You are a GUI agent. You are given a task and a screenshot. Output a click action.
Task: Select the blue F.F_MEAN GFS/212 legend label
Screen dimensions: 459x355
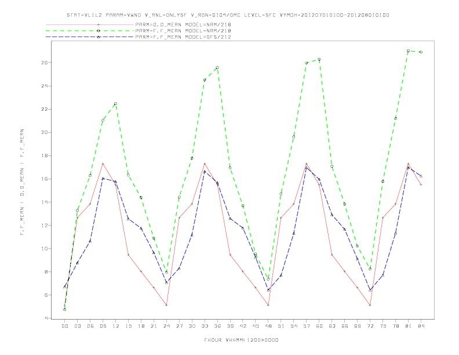pos(183,37)
